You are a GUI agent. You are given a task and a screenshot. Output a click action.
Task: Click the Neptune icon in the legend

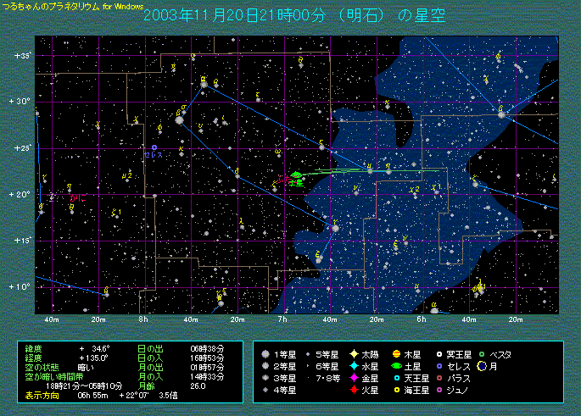(397, 390)
